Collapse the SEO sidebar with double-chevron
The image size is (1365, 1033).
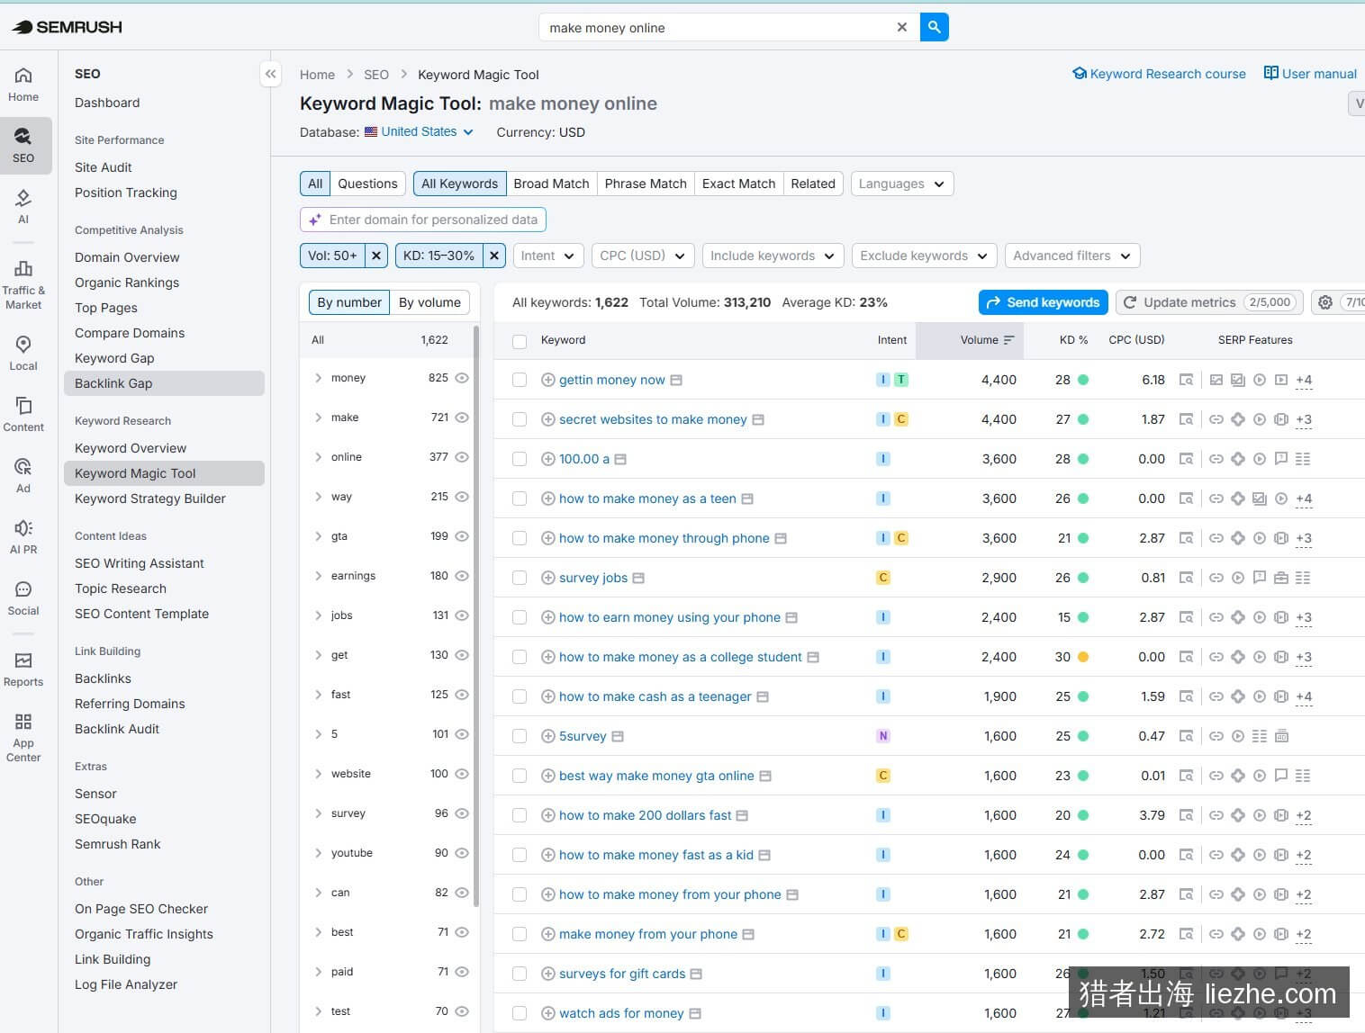click(x=270, y=74)
